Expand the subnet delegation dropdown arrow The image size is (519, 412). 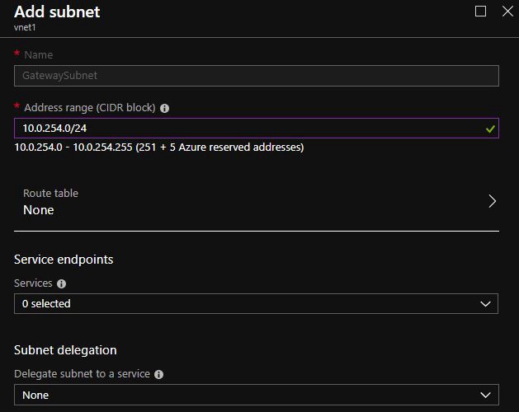point(485,396)
